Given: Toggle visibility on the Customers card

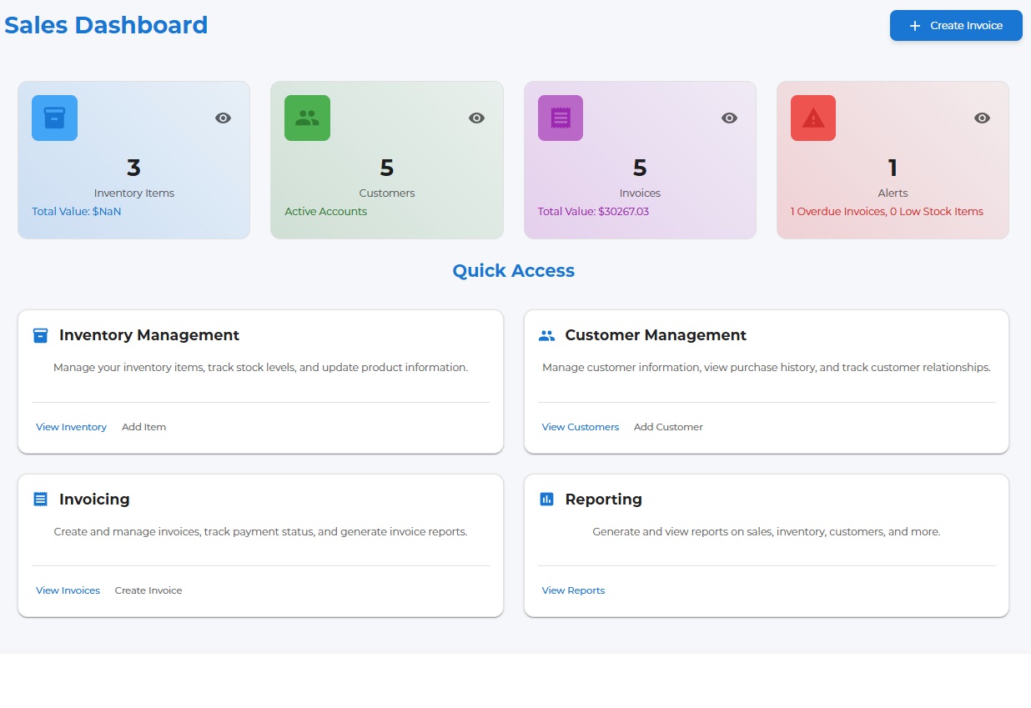Looking at the screenshot, I should point(476,118).
